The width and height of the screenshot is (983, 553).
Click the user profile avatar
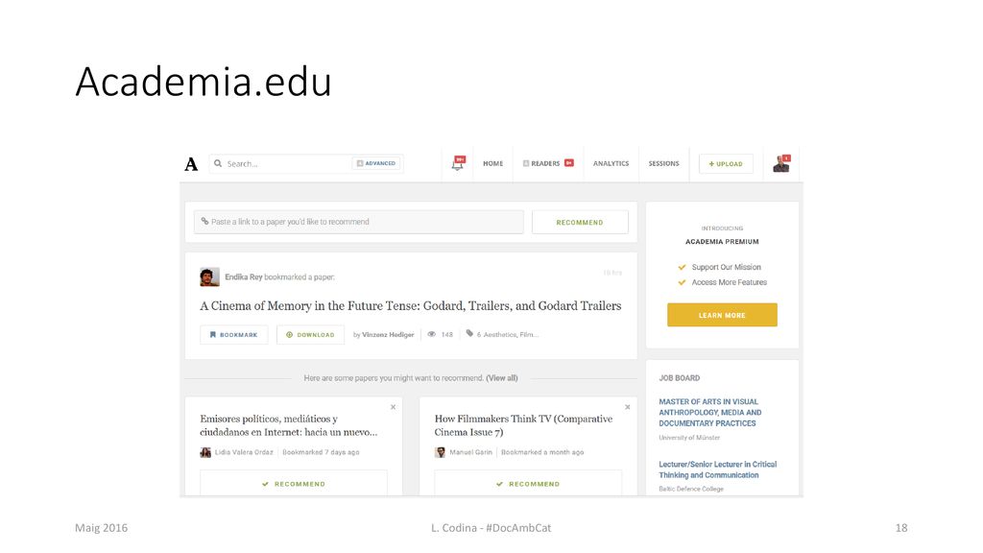(x=781, y=163)
